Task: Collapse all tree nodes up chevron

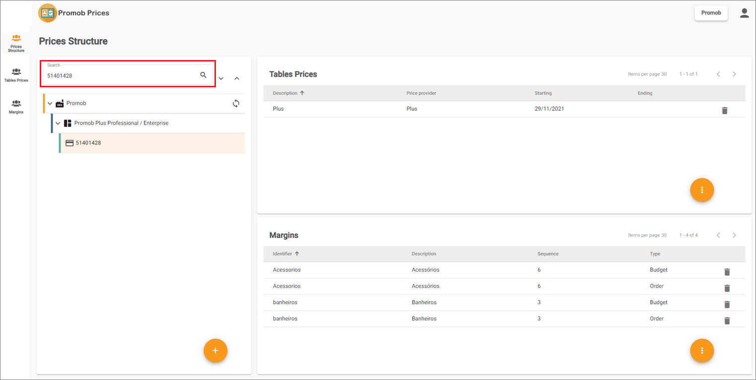Action: click(x=237, y=78)
